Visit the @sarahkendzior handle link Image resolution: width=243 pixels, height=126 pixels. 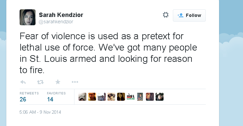click(56, 22)
